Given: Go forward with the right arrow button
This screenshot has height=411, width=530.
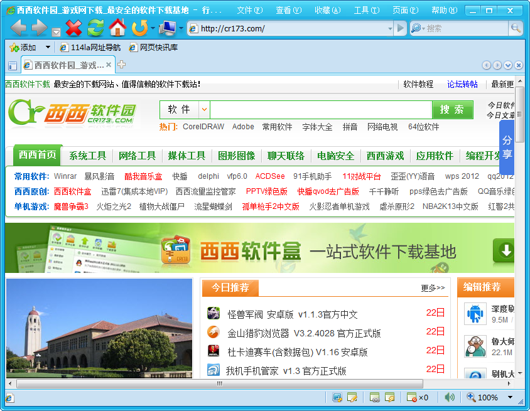Looking at the screenshot, I should 40,28.
